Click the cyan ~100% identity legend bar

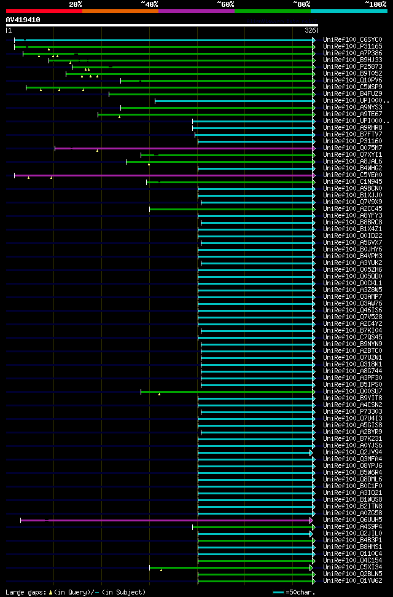coord(349,11)
